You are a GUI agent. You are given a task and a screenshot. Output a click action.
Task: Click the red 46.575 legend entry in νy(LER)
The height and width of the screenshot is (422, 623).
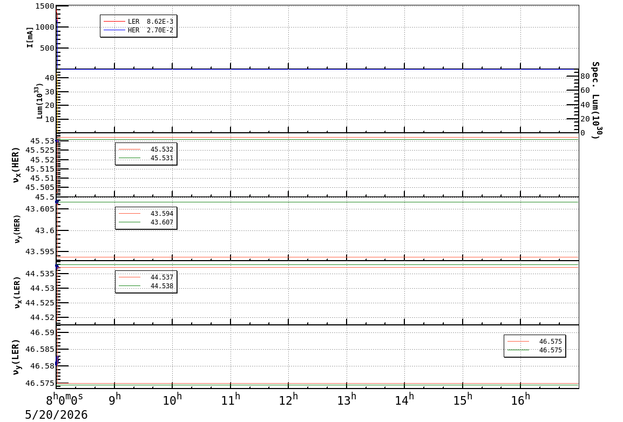tap(535, 342)
